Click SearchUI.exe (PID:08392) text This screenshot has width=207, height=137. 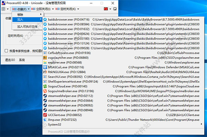(x=65, y=77)
